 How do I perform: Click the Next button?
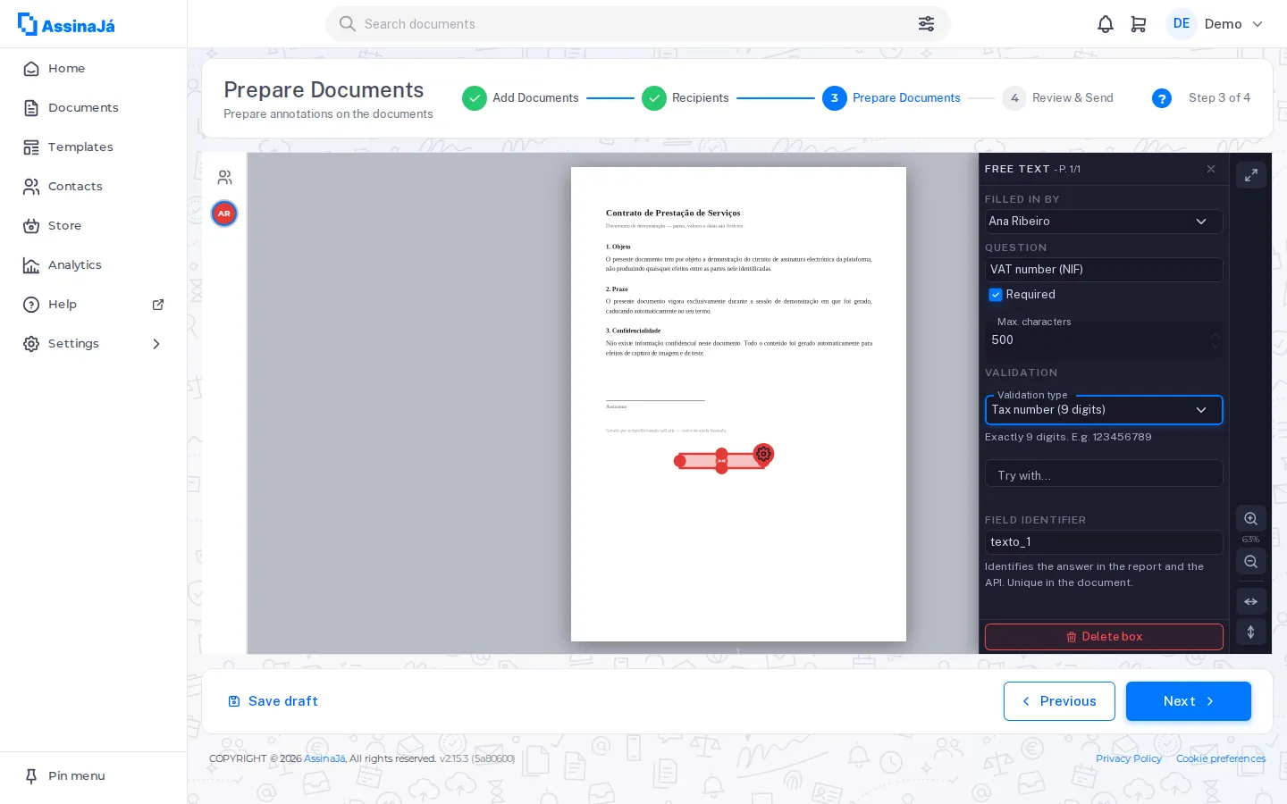[1188, 701]
